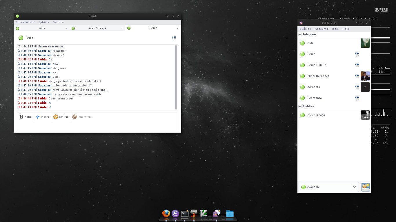396x222 pixels.
Task: Click the Pidgin icon in Buddy List title bar
Action: point(301,23)
